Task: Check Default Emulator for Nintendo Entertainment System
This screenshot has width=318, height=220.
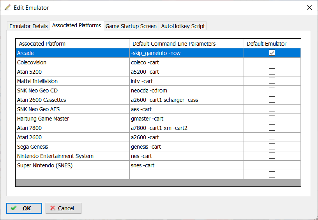Action: coord(272,156)
